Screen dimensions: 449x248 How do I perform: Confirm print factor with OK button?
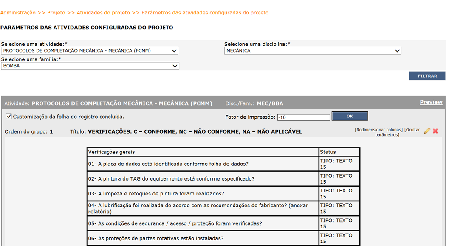click(x=350, y=116)
